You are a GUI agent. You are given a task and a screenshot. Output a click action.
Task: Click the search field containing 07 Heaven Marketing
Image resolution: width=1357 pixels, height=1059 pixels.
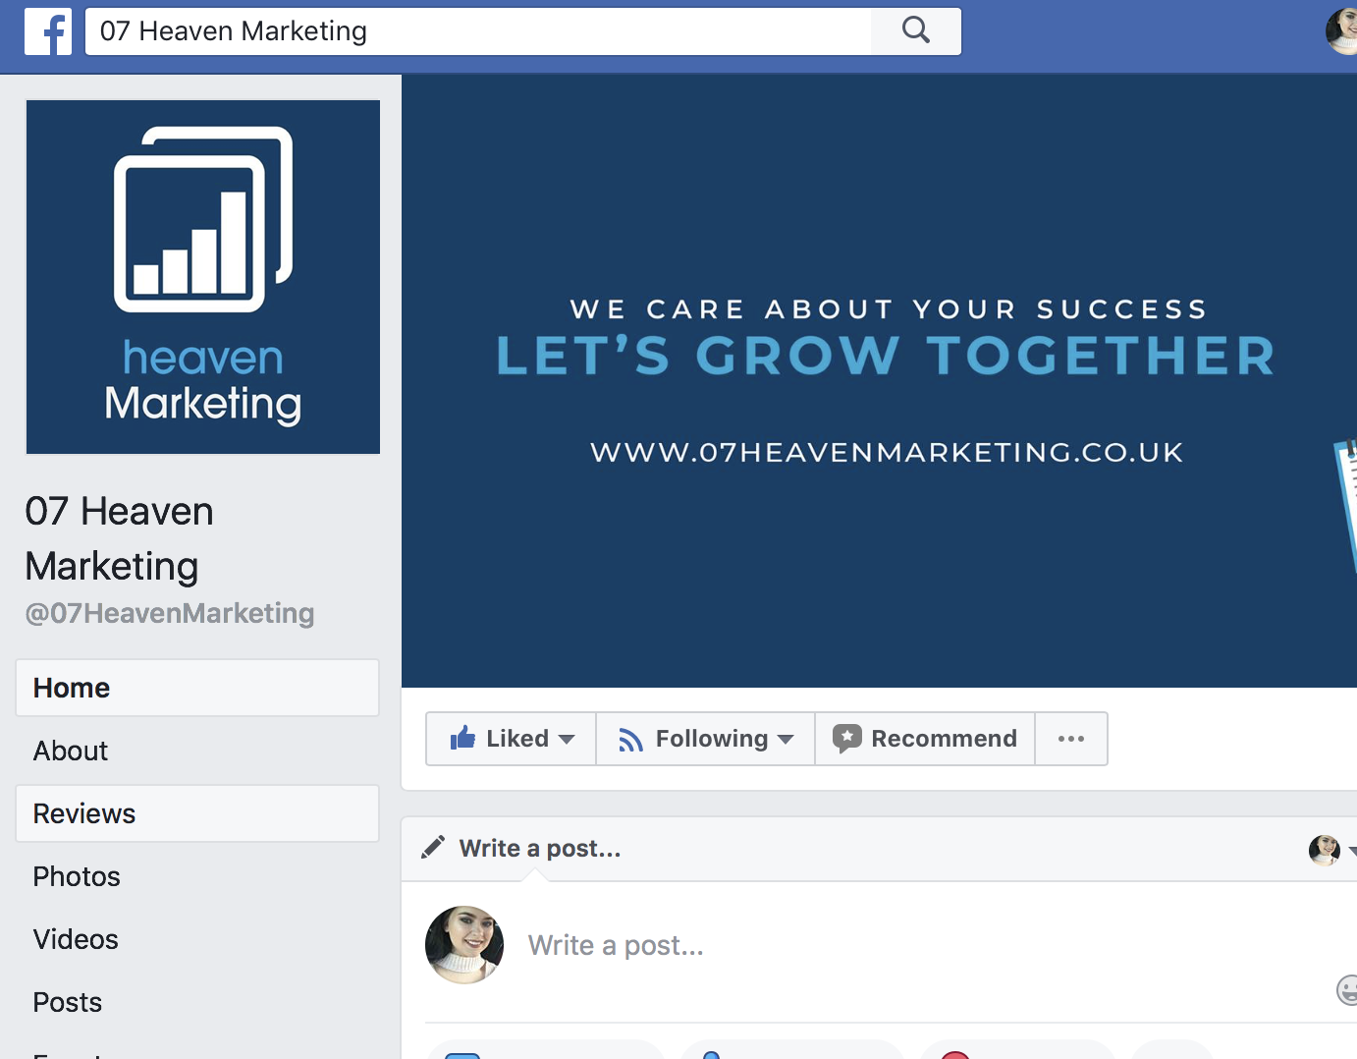coord(478,31)
